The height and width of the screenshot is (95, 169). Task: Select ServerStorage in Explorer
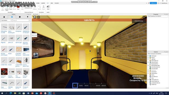tap(154, 69)
